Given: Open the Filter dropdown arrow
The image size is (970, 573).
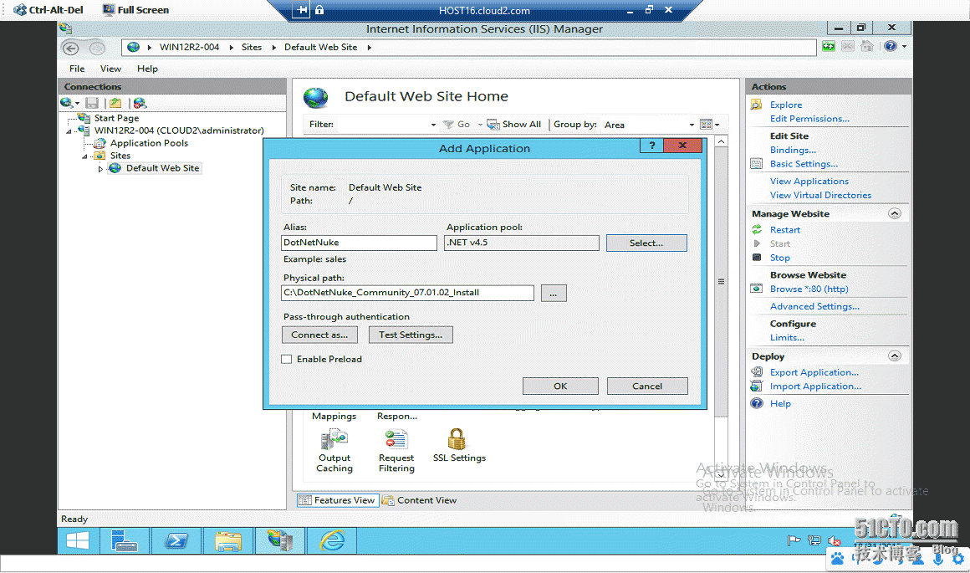Looking at the screenshot, I should coord(433,125).
